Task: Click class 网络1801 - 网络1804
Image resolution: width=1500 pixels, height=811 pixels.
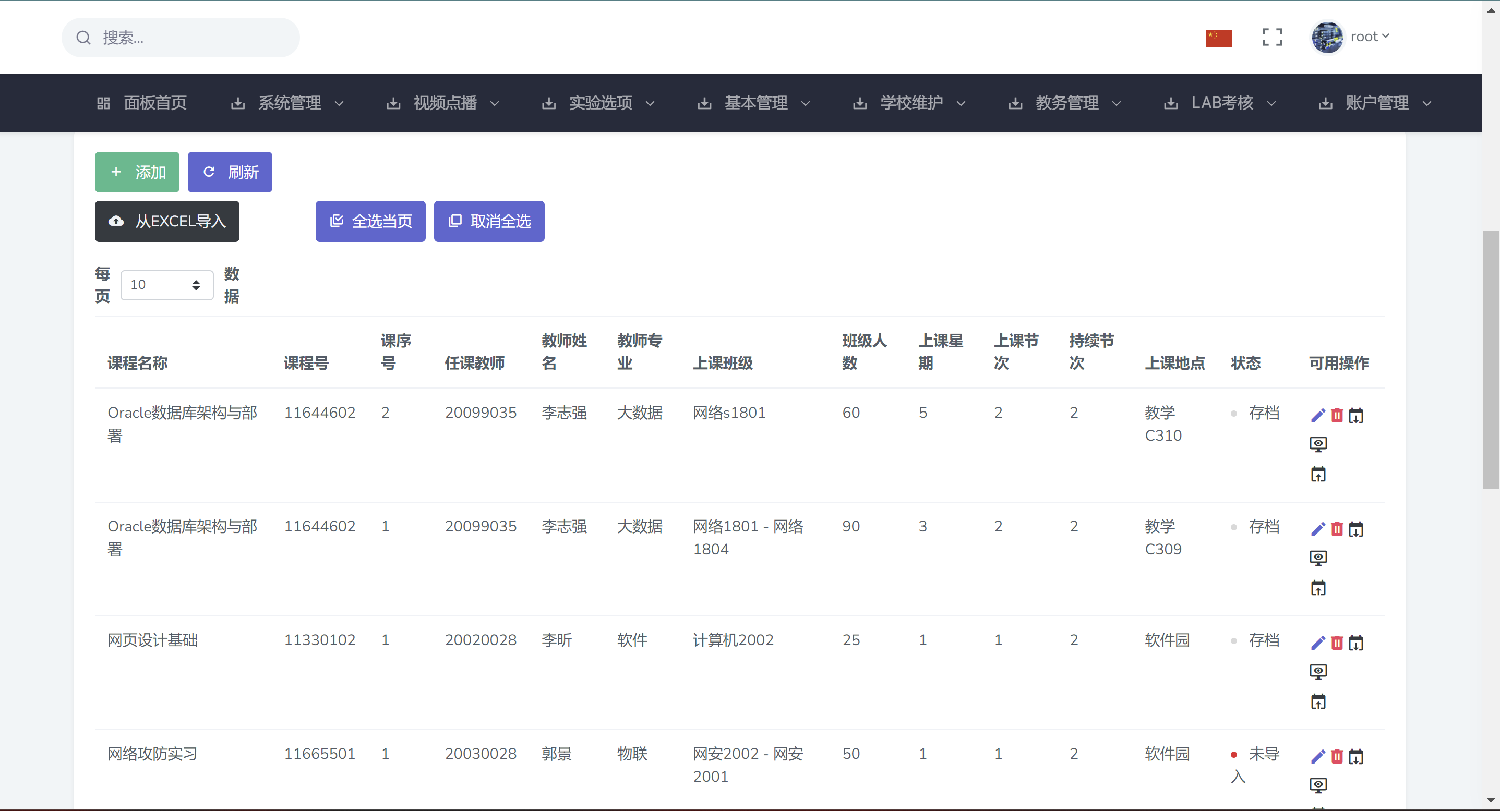Action: click(x=748, y=538)
